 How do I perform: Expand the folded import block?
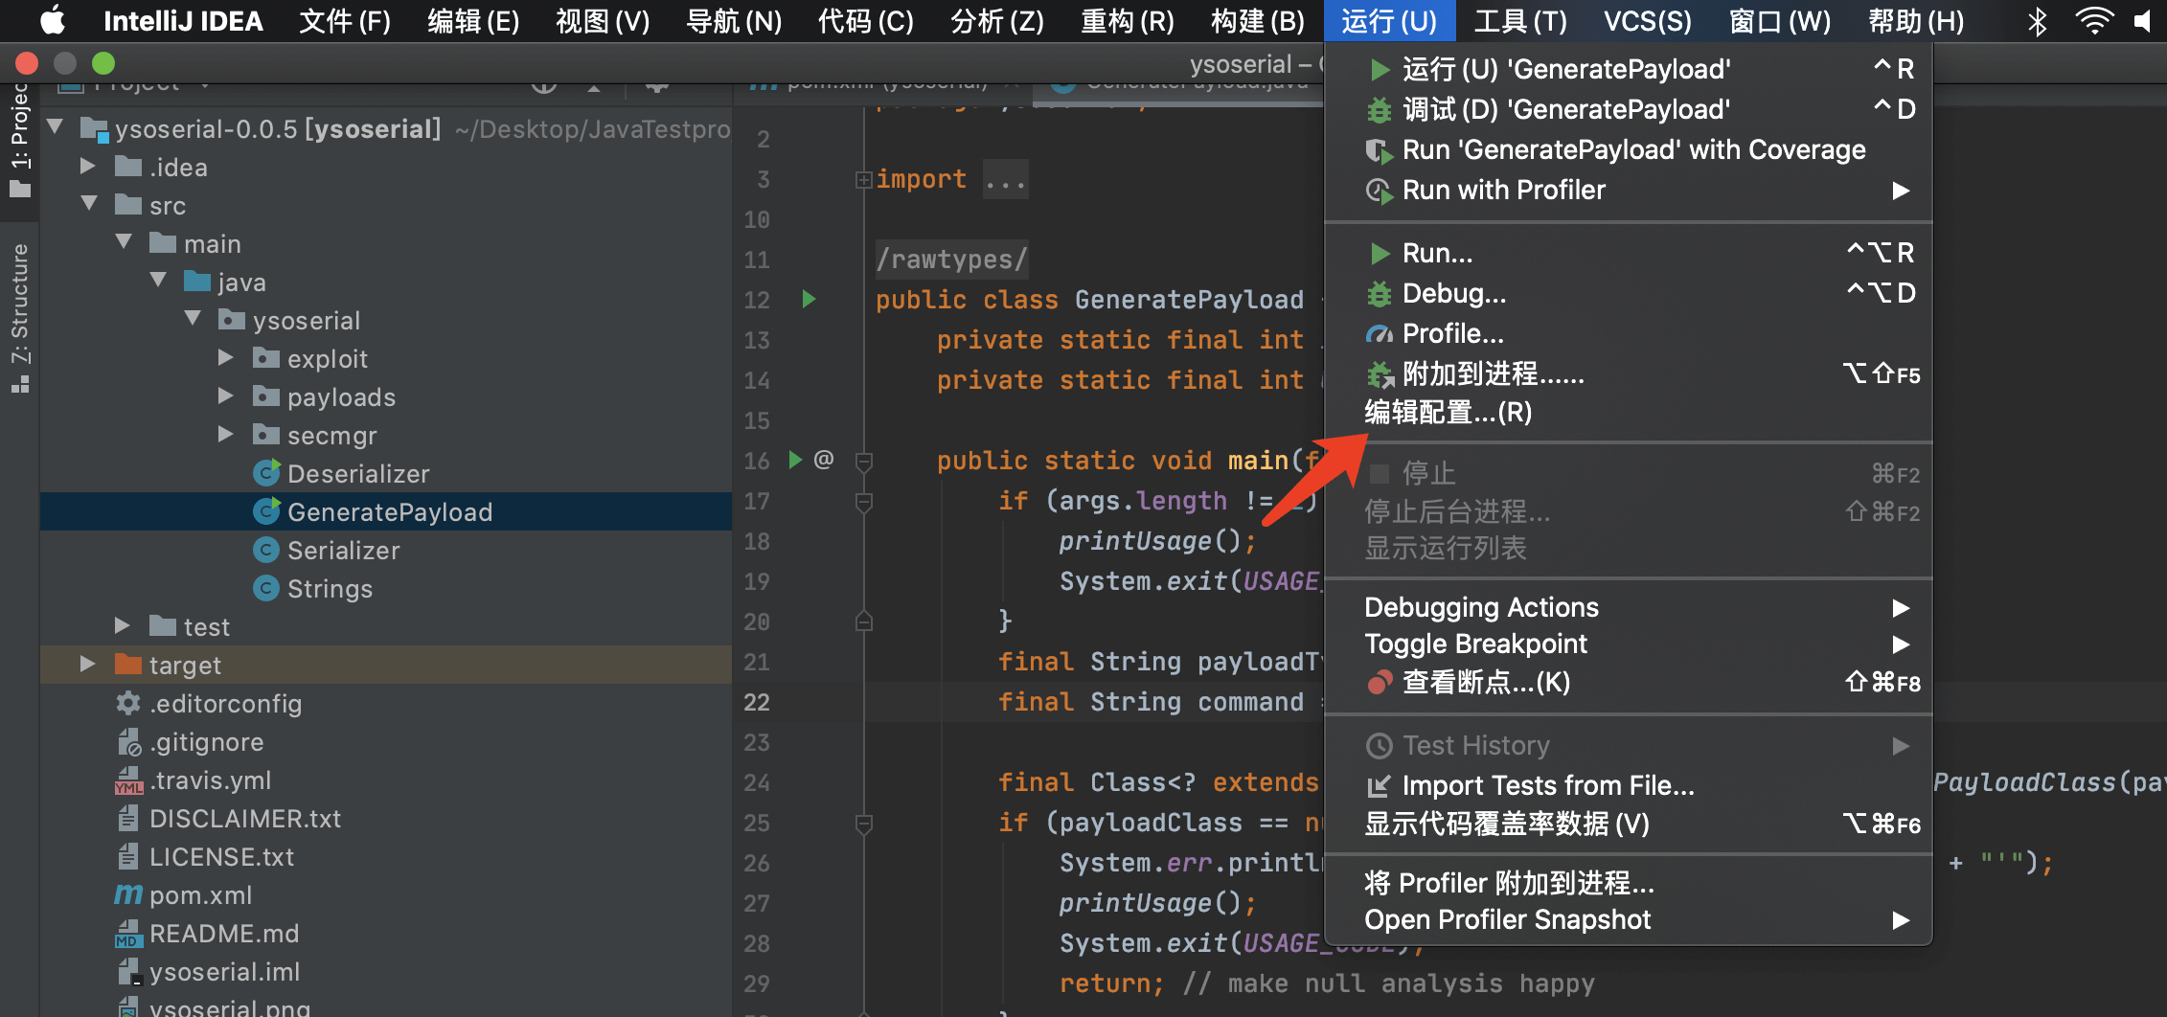(x=863, y=179)
